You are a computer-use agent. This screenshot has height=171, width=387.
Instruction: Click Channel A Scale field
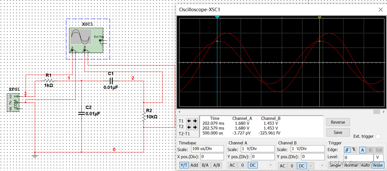(x=257, y=149)
